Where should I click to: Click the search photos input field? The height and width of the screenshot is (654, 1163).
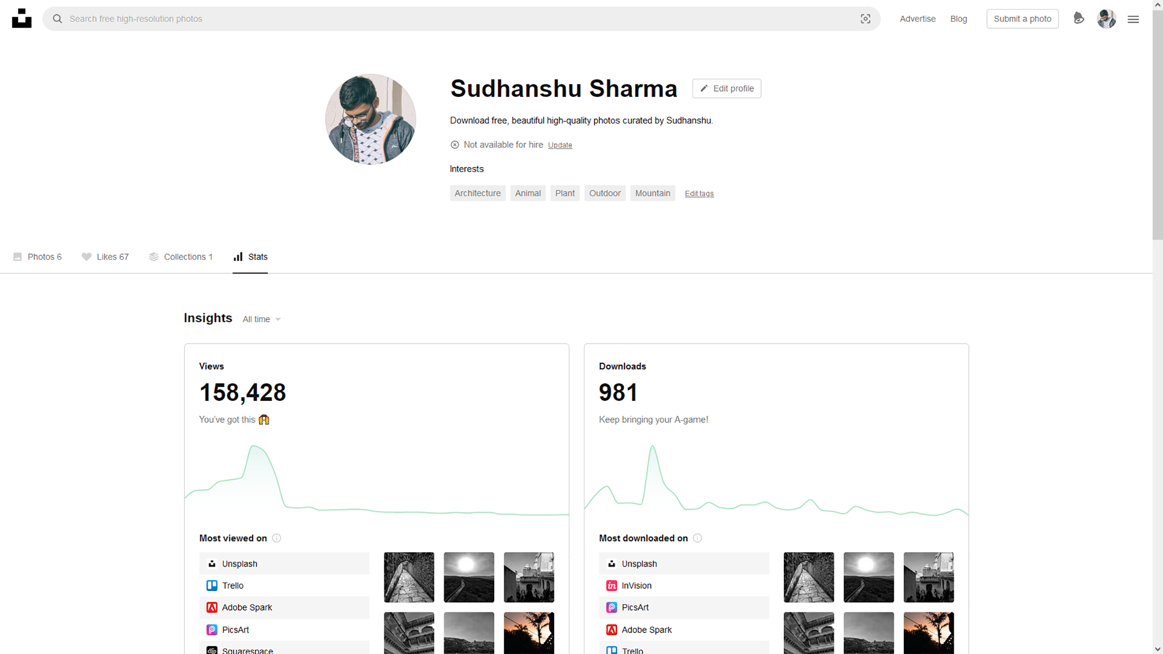point(453,19)
